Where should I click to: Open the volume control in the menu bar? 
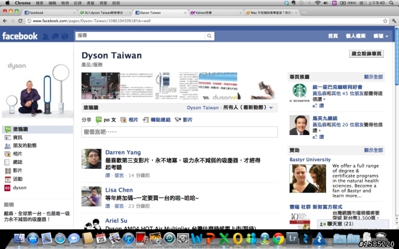pos(325,3)
